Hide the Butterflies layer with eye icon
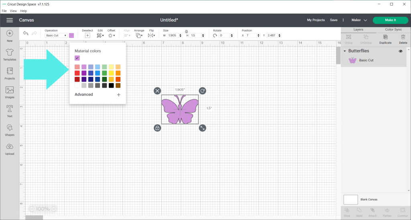 [401, 51]
